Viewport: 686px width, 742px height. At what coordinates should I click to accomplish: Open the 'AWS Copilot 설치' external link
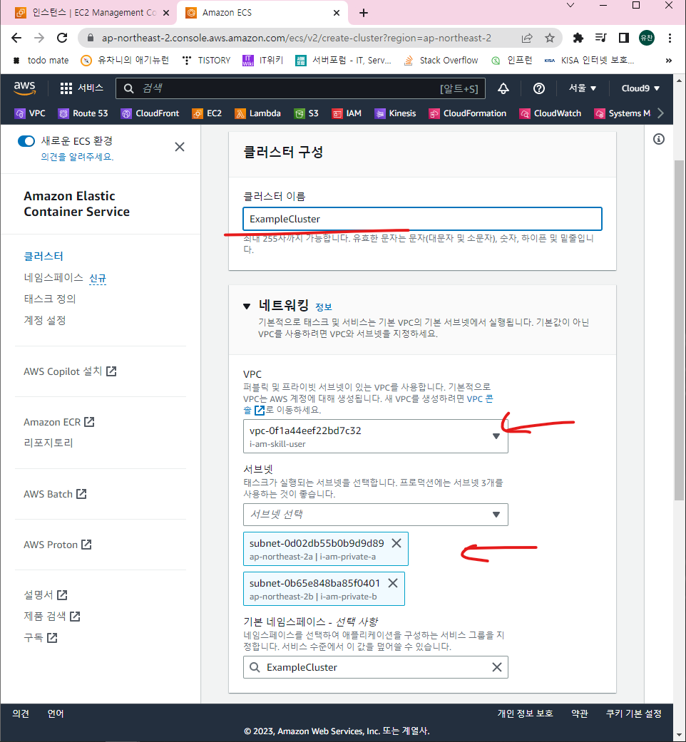click(x=70, y=371)
